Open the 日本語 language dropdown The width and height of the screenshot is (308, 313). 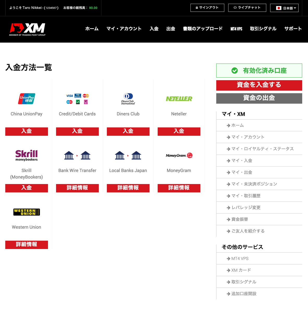pos(284,8)
